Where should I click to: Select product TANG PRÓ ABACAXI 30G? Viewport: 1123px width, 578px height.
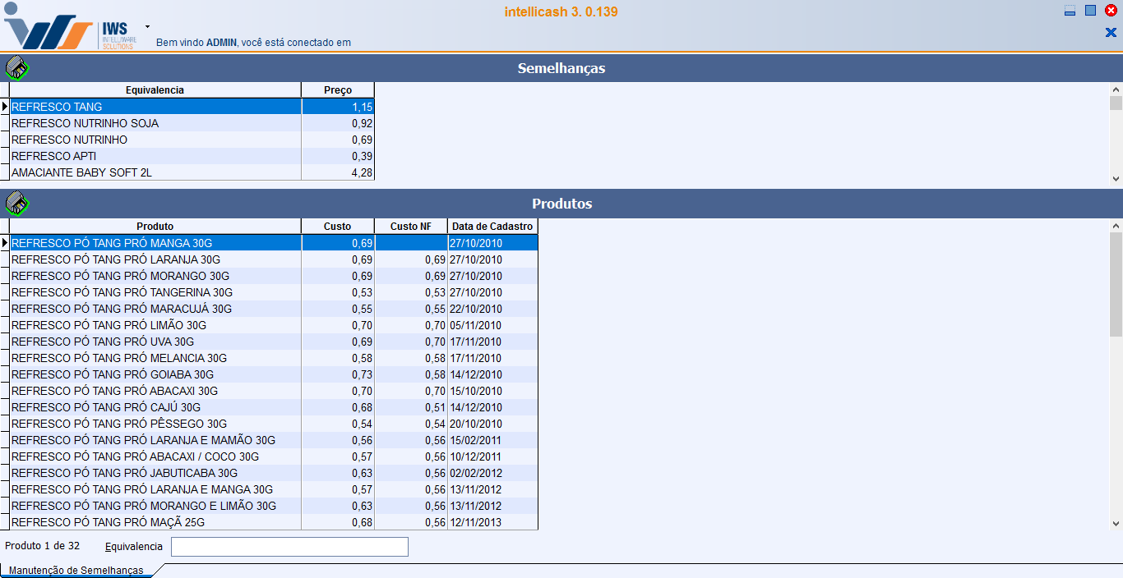click(274, 391)
